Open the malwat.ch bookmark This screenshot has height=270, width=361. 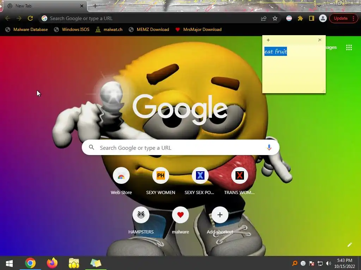coord(109,30)
